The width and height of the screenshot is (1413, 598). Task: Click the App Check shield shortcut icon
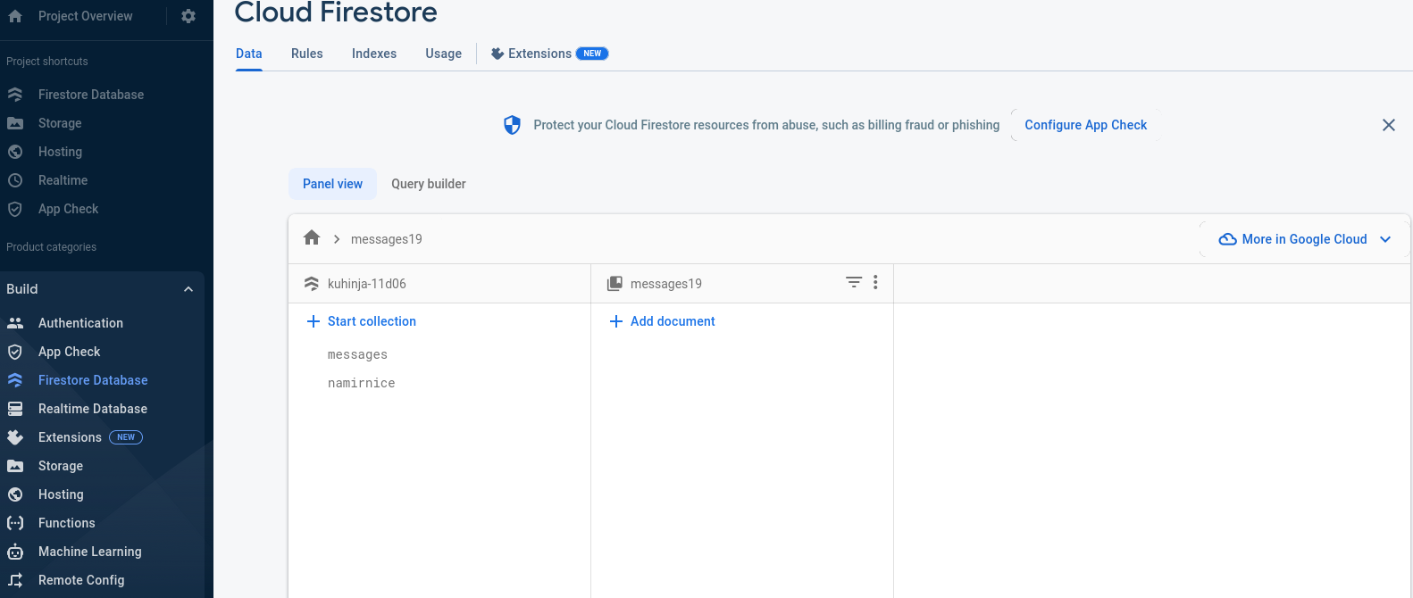(15, 209)
